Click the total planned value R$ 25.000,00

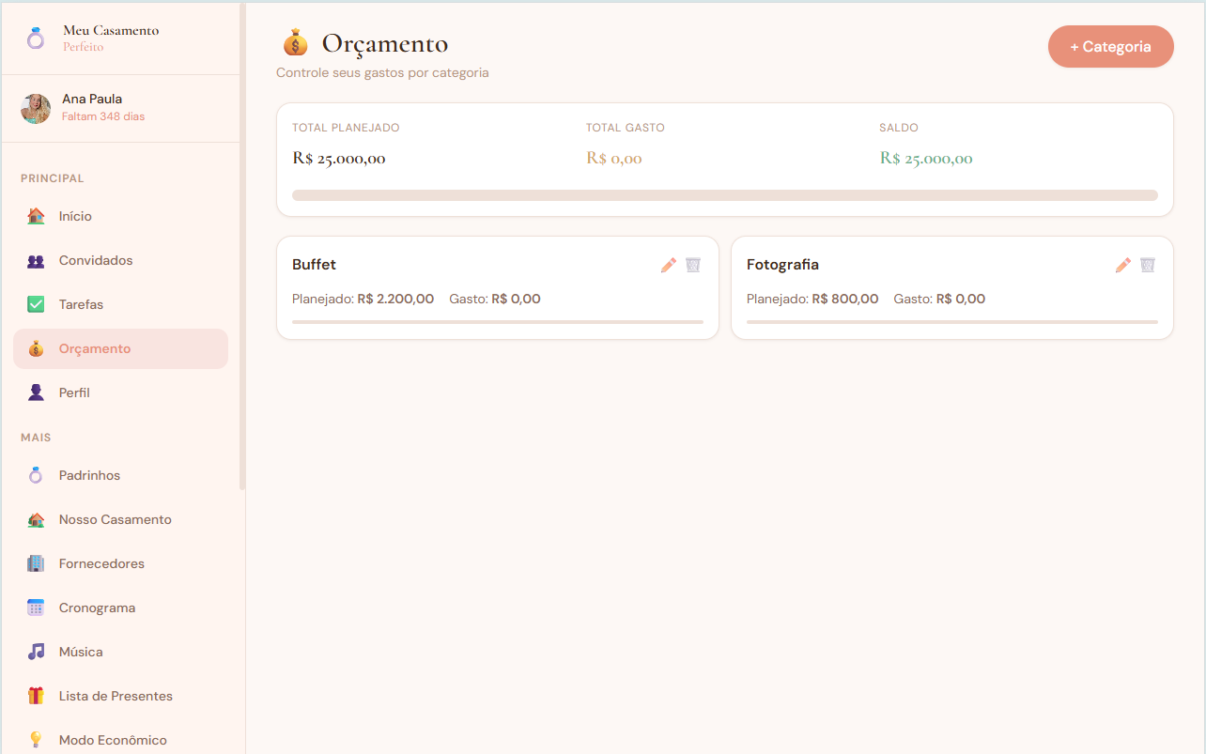click(339, 159)
